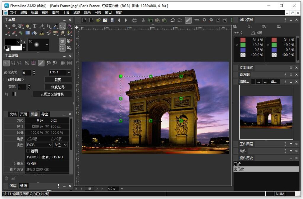Image resolution: width=303 pixels, height=199 pixels.
Task: Toggle the active lasso mode in tool settings
Action: (x=6, y=63)
